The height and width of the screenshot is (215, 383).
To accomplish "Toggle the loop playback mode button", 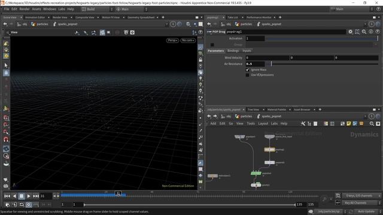I will tap(22, 204).
